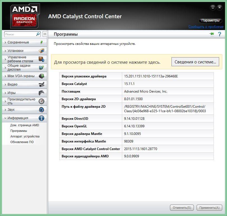227x216 pixels.
Task: Click the Версия Direct3D label
Action: [x=75, y=118]
